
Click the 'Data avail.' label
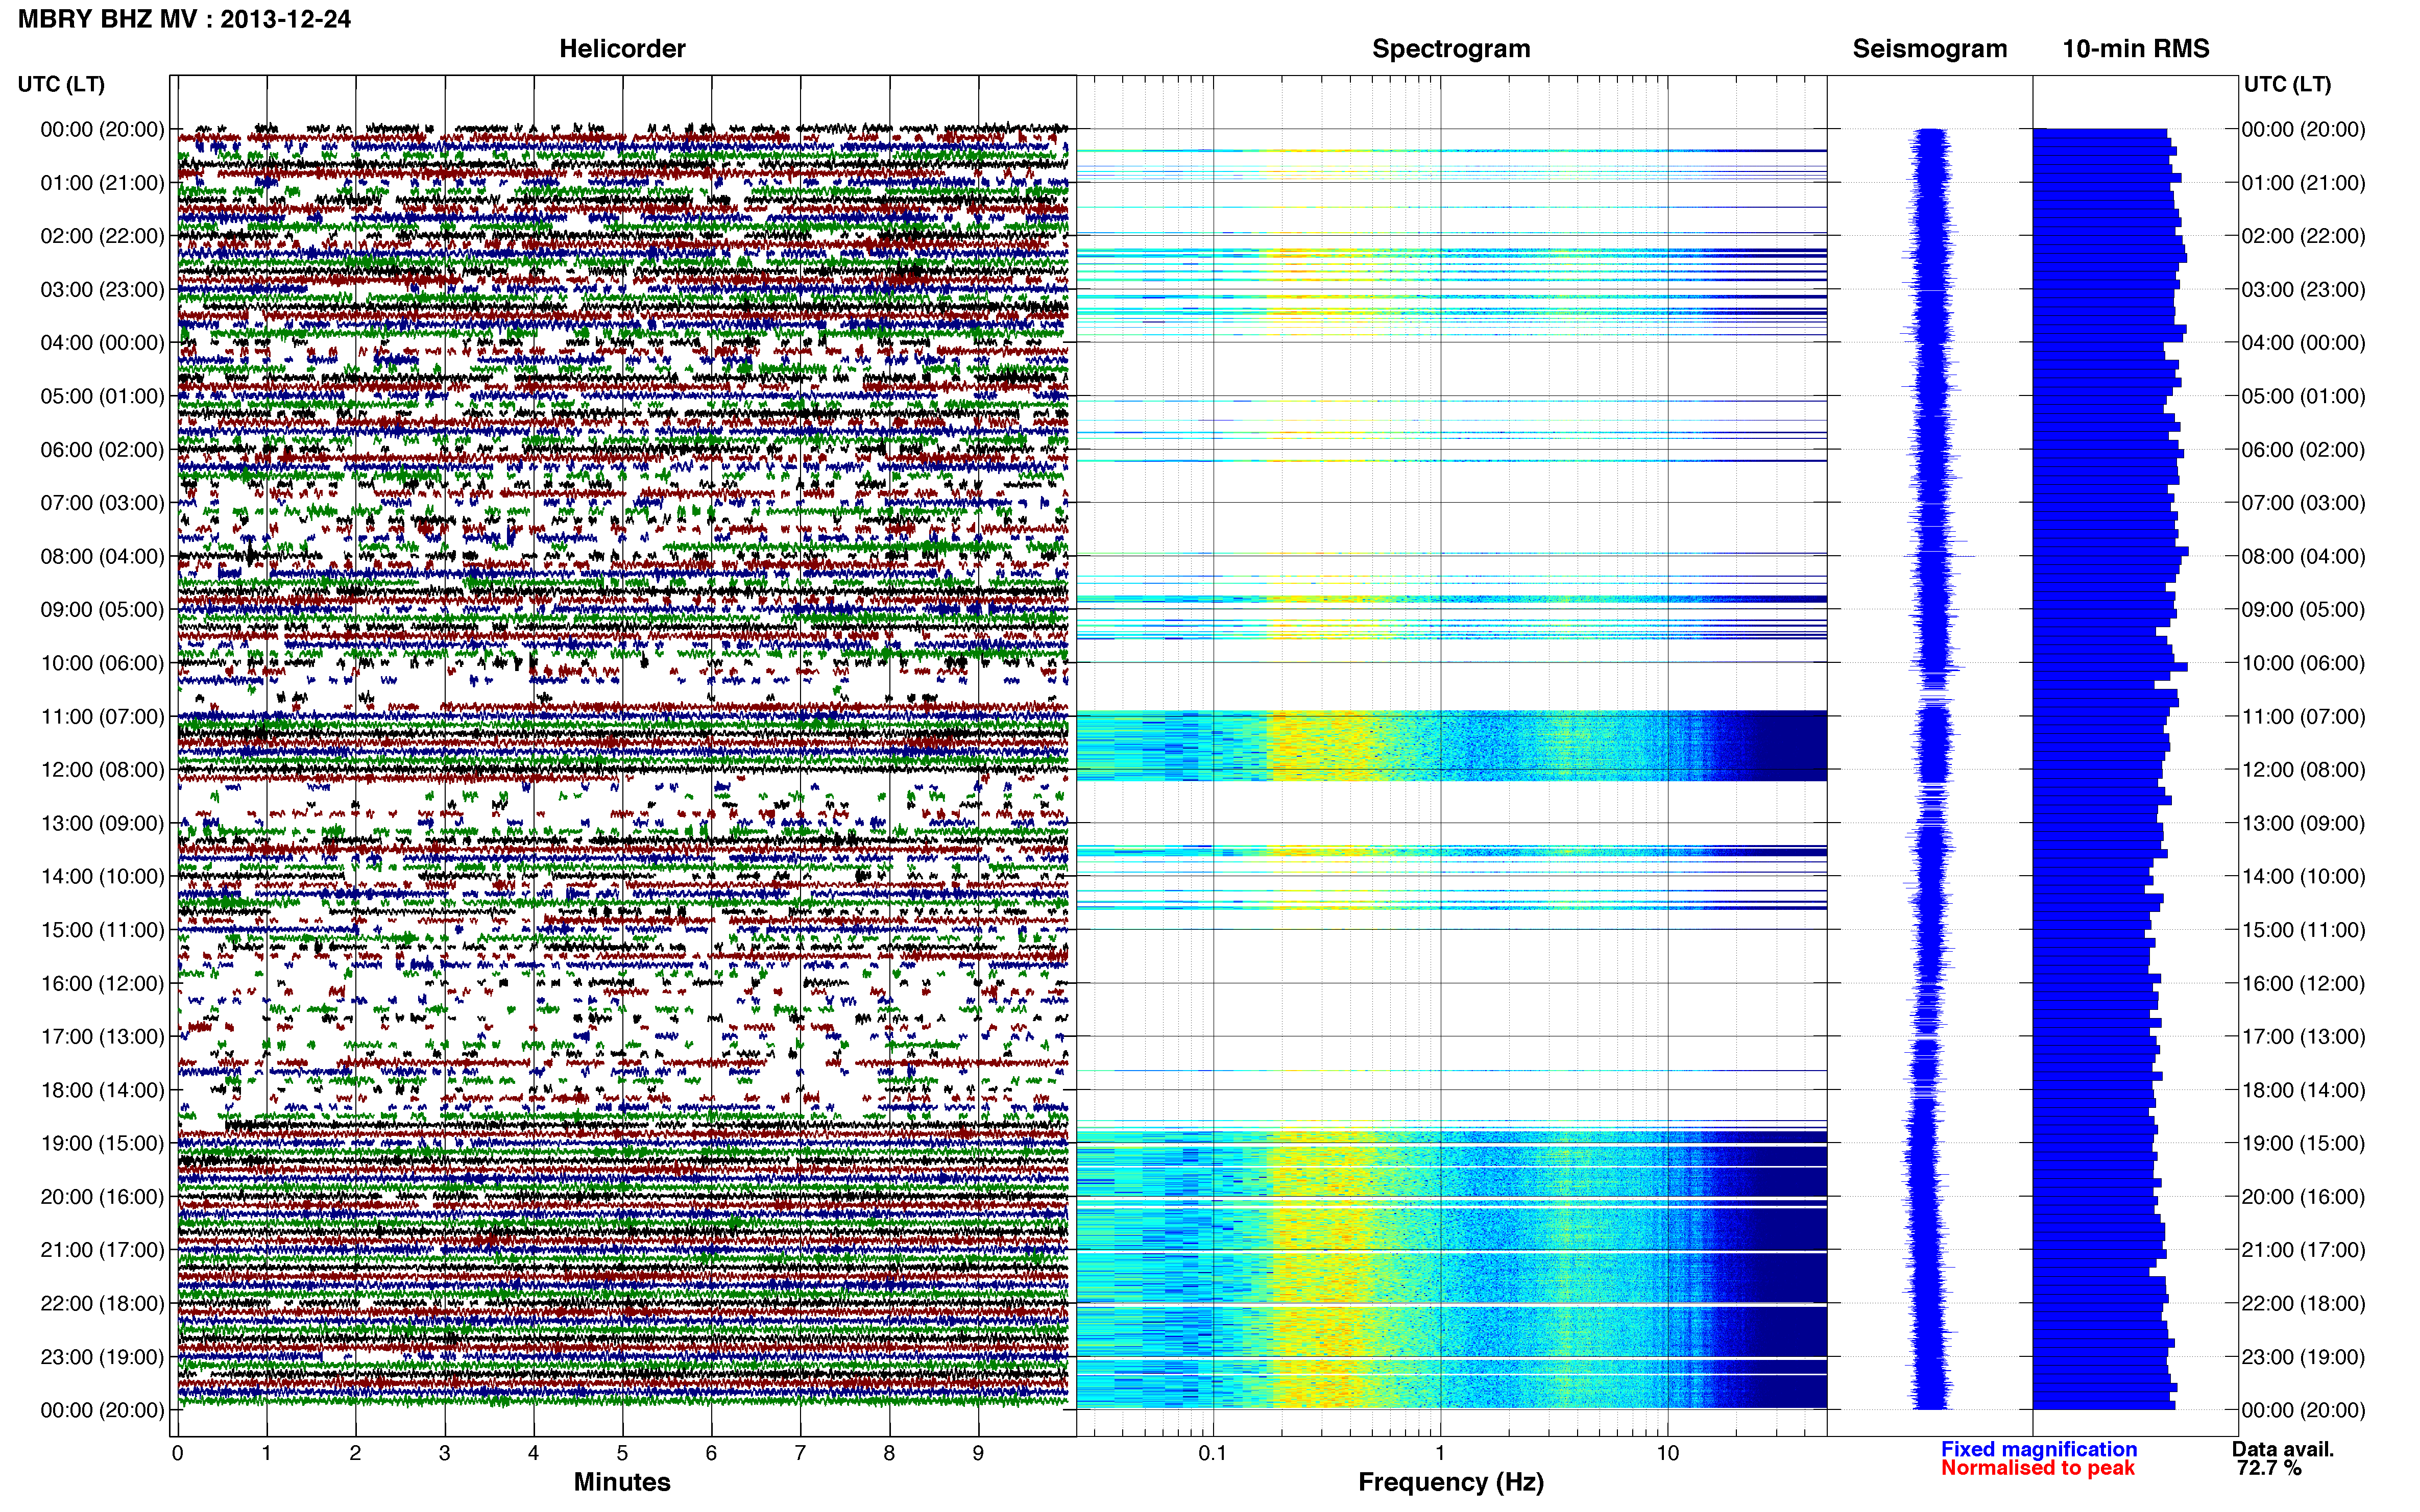[2283, 1449]
